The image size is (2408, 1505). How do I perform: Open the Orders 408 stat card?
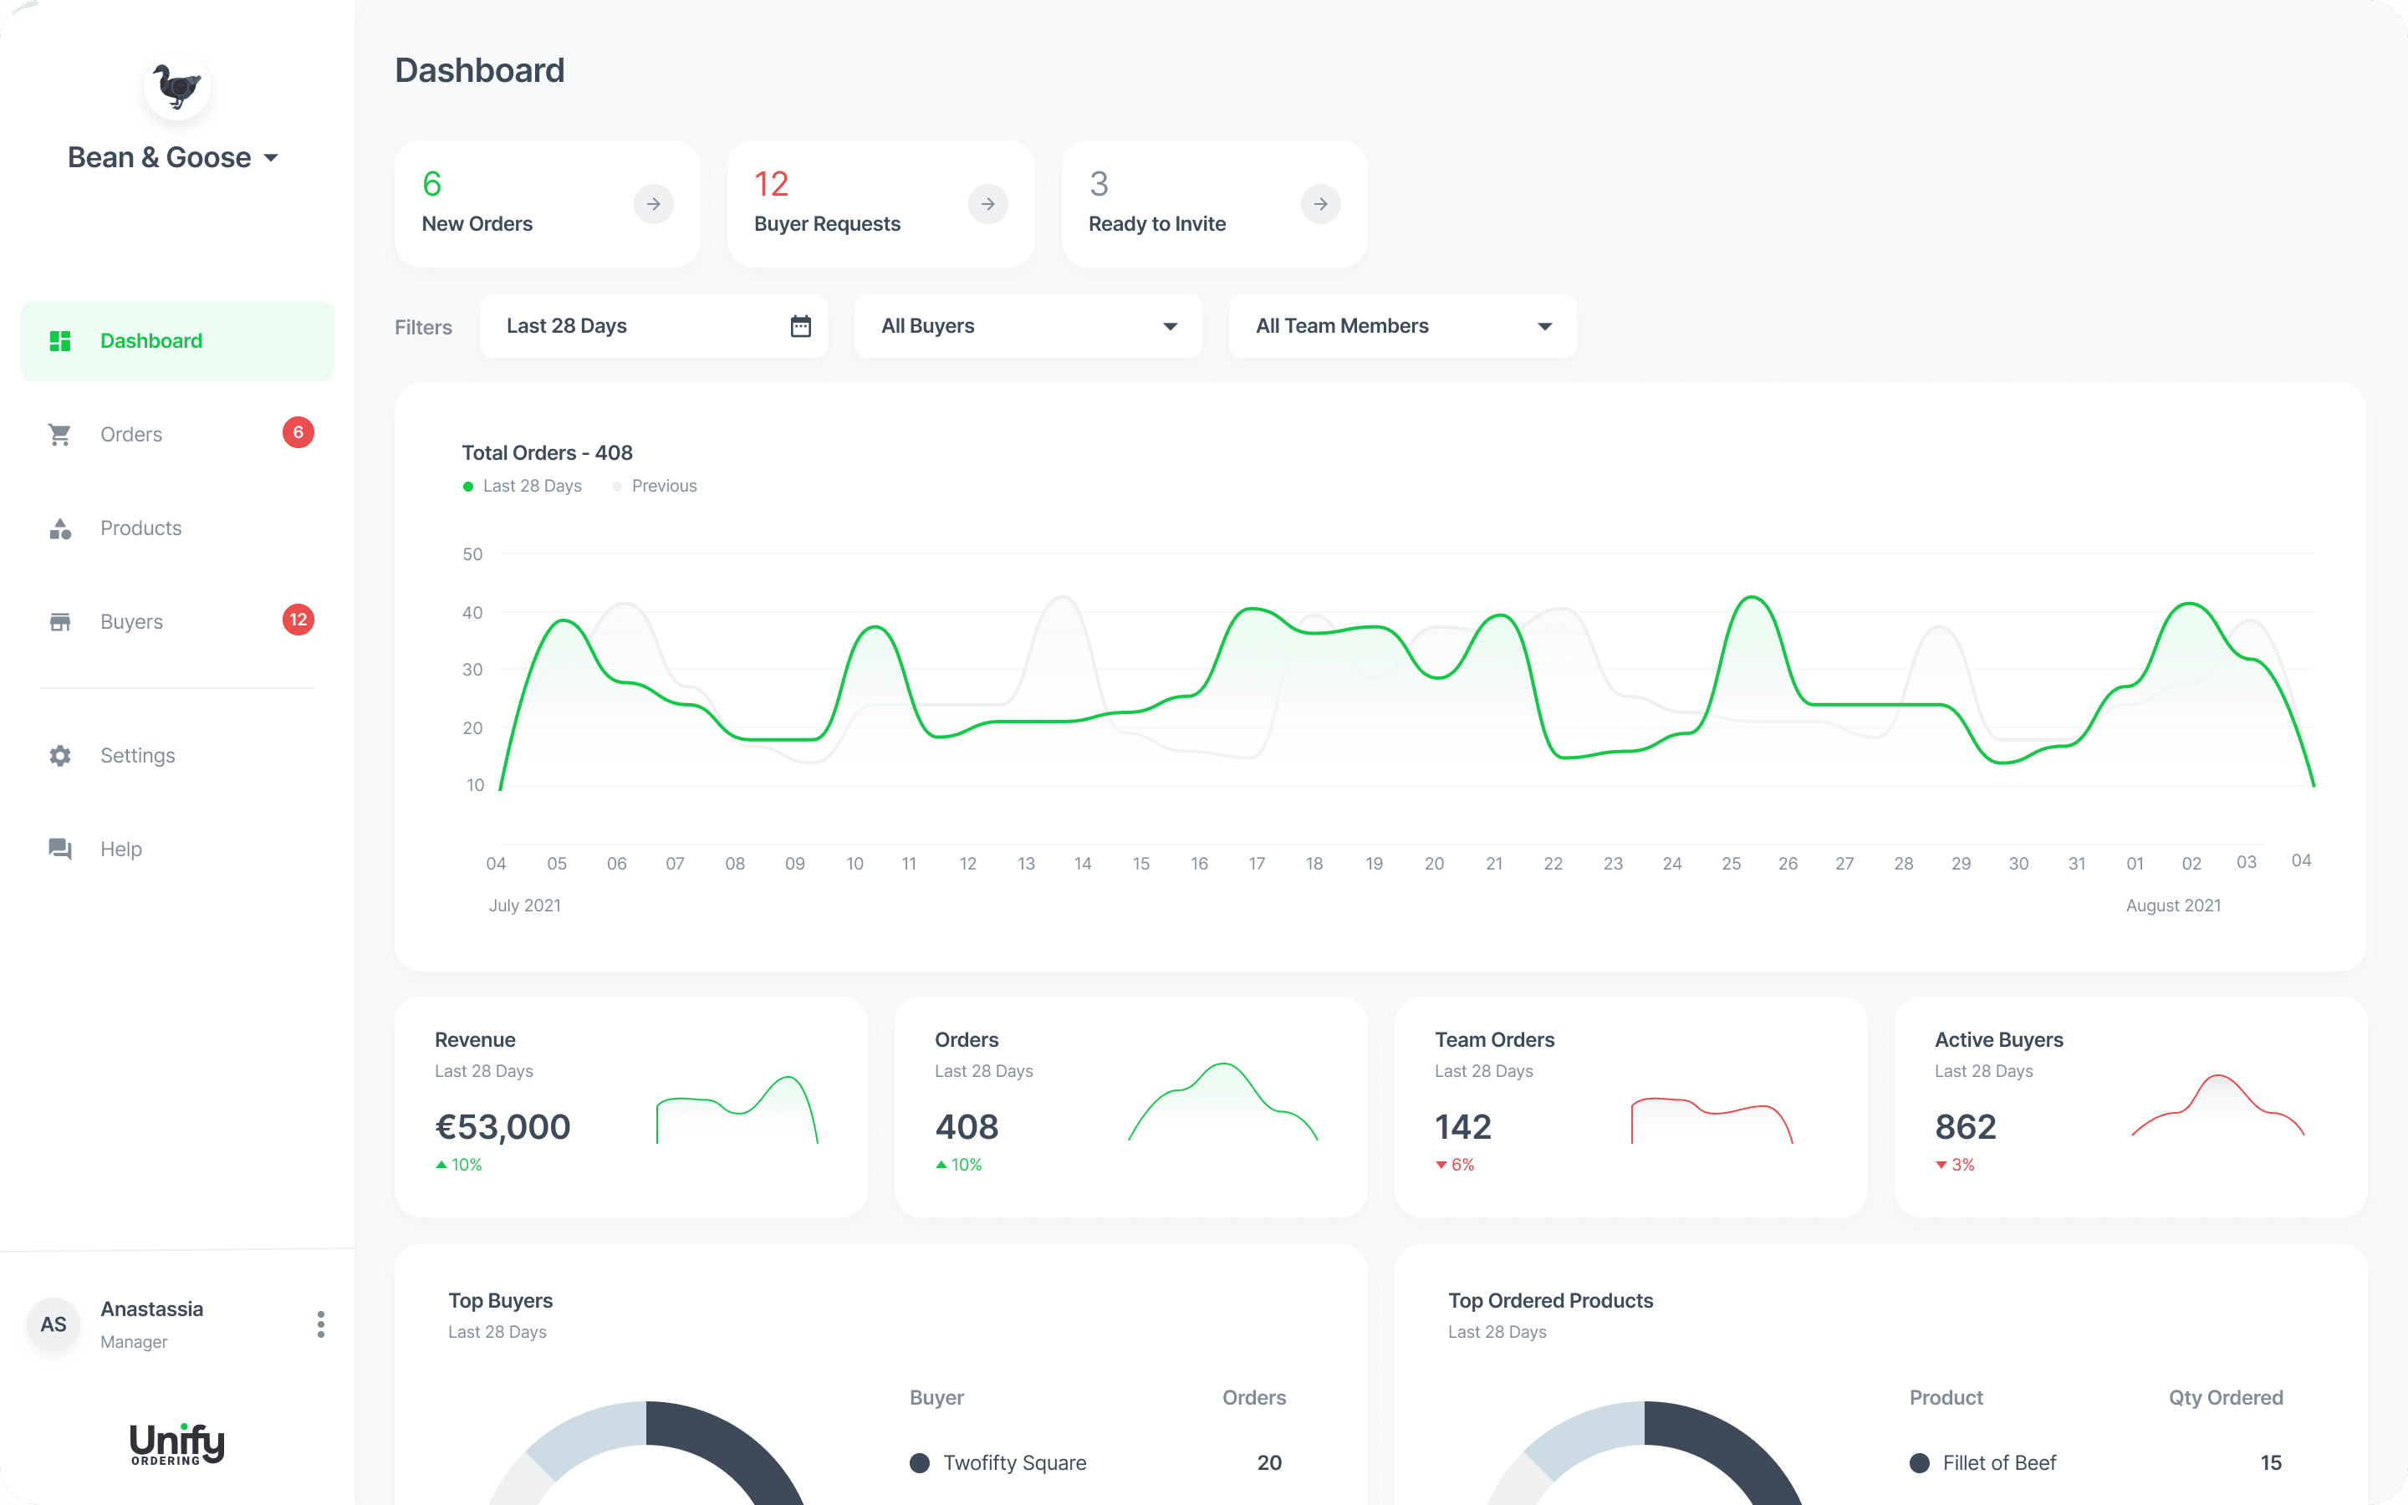1130,1107
